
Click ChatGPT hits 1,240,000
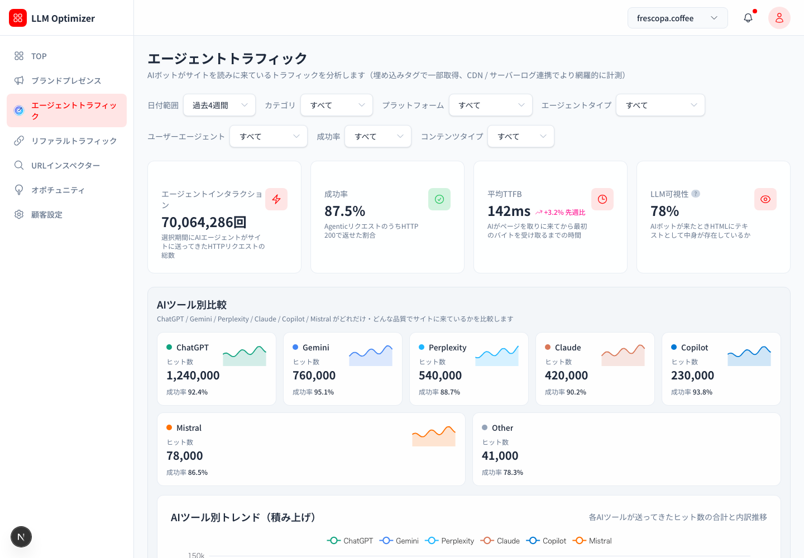click(x=193, y=376)
